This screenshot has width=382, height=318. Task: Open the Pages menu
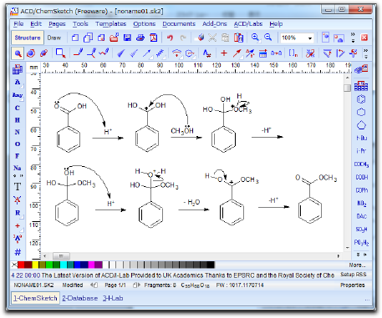click(x=57, y=24)
